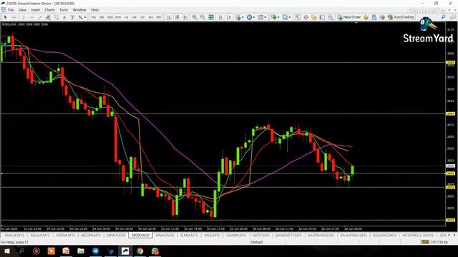
Task: Open Telegram from the taskbar
Action: click(95, 251)
